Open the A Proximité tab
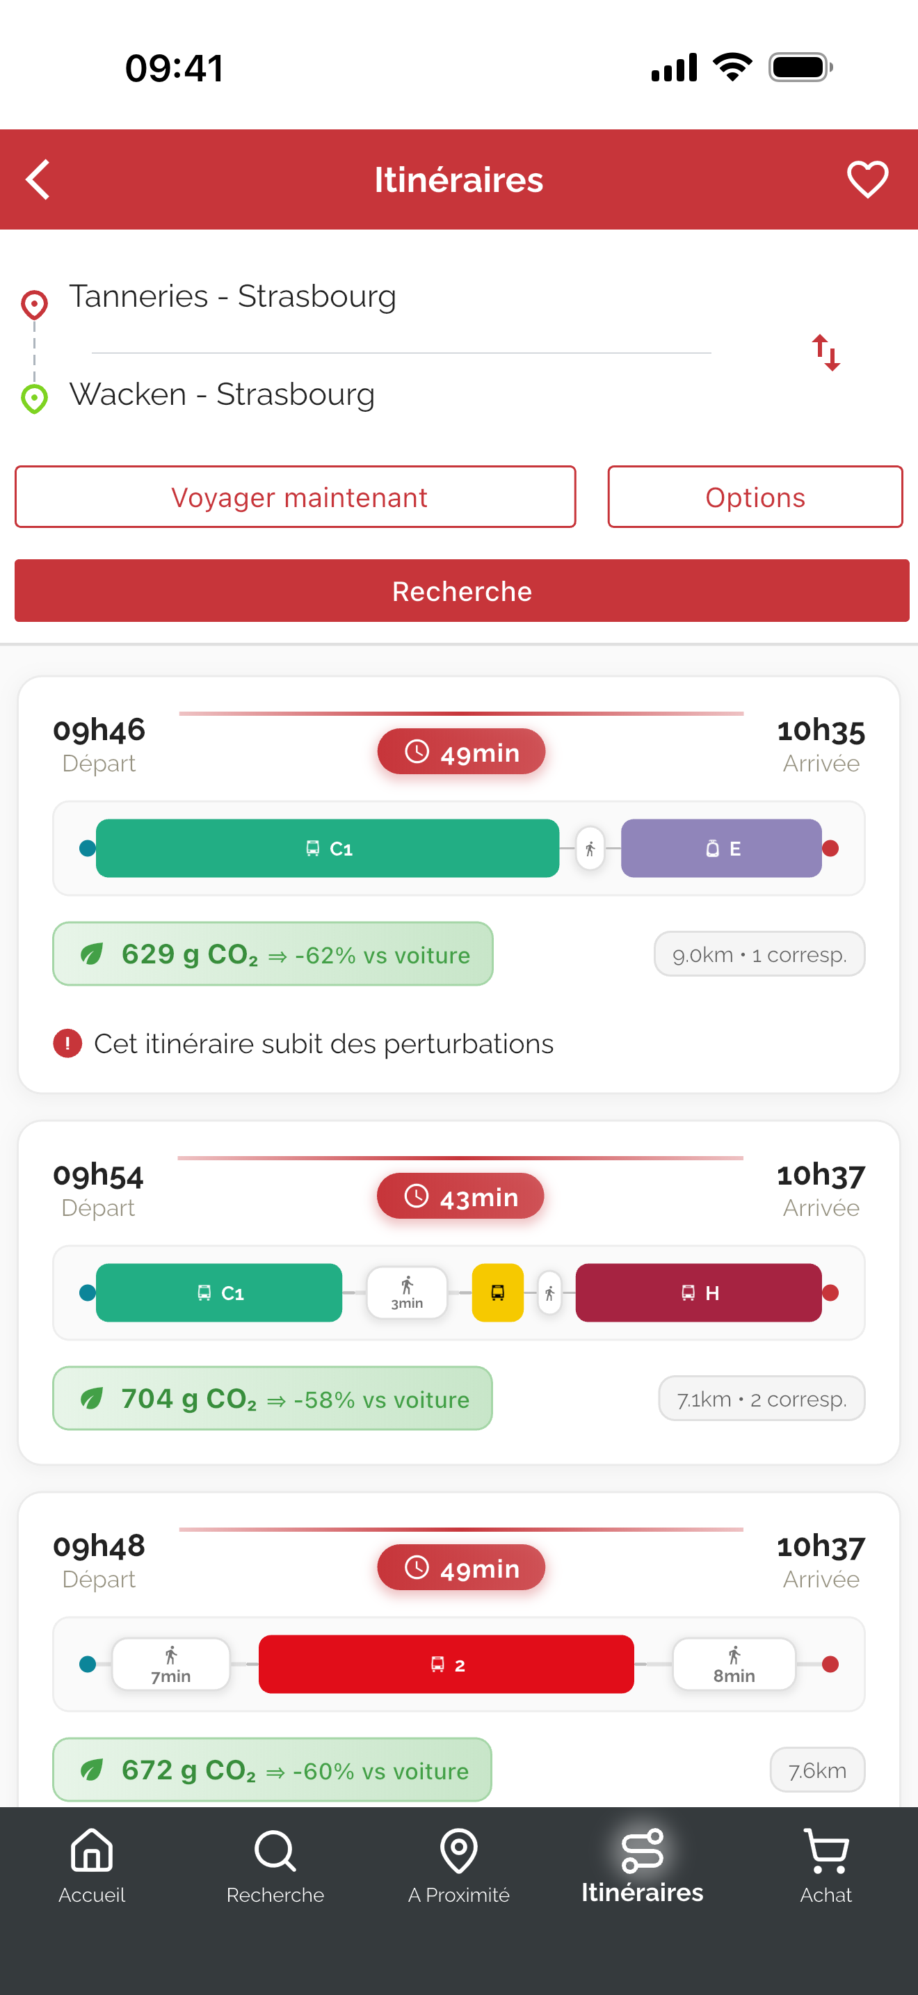Image resolution: width=918 pixels, height=1995 pixels. (x=459, y=1866)
